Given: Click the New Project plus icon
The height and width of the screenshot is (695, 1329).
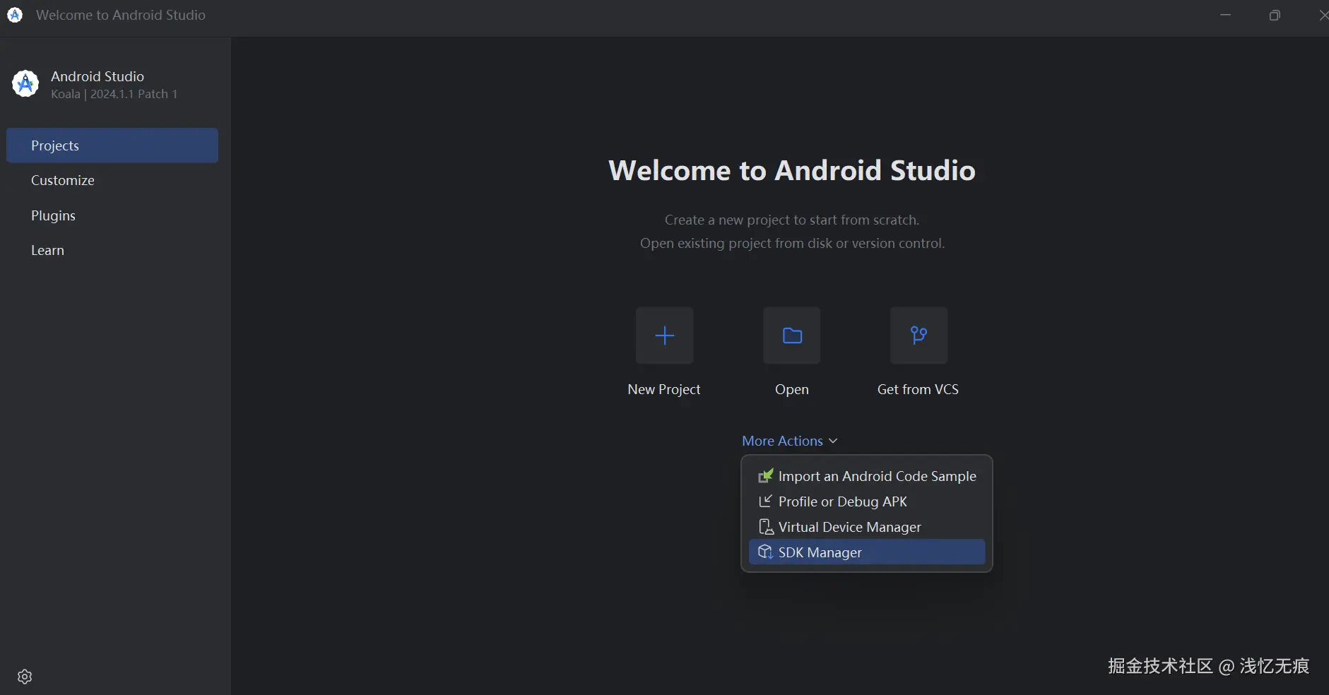Looking at the screenshot, I should 664,335.
